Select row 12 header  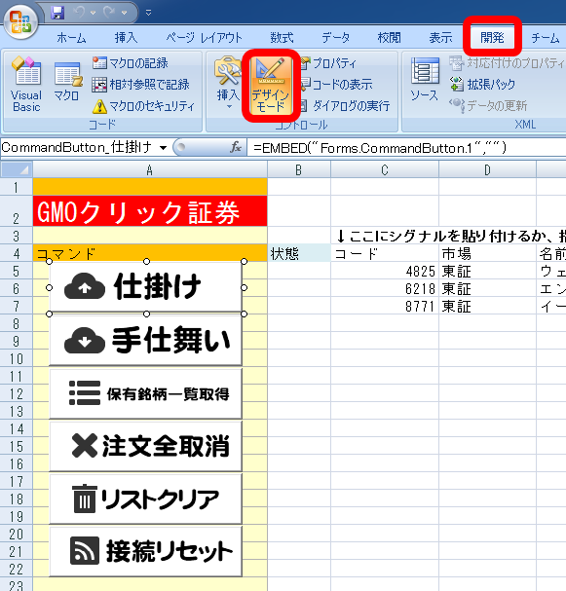(17, 393)
